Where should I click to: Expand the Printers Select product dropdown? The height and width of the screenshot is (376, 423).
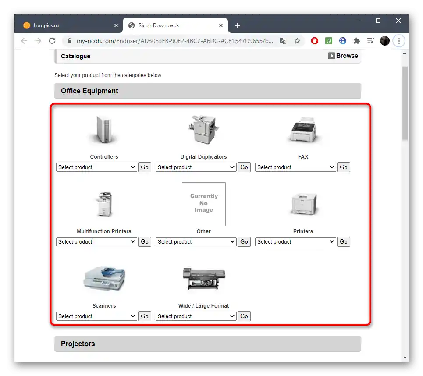click(296, 241)
